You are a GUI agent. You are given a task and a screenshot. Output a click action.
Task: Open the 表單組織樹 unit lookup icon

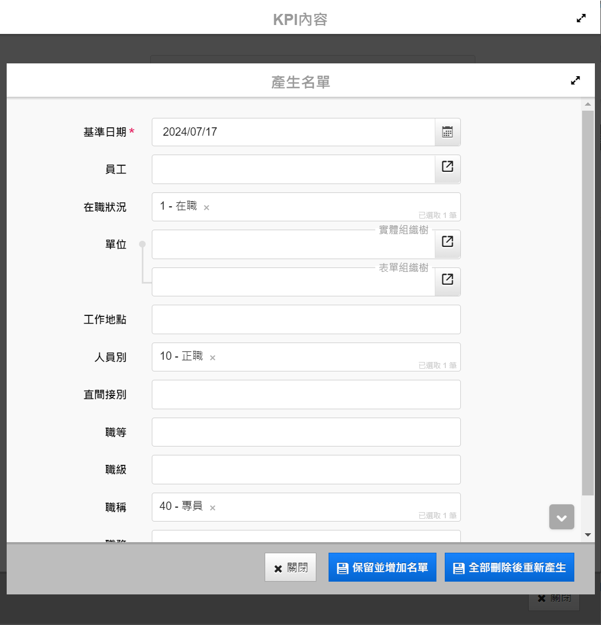(447, 280)
